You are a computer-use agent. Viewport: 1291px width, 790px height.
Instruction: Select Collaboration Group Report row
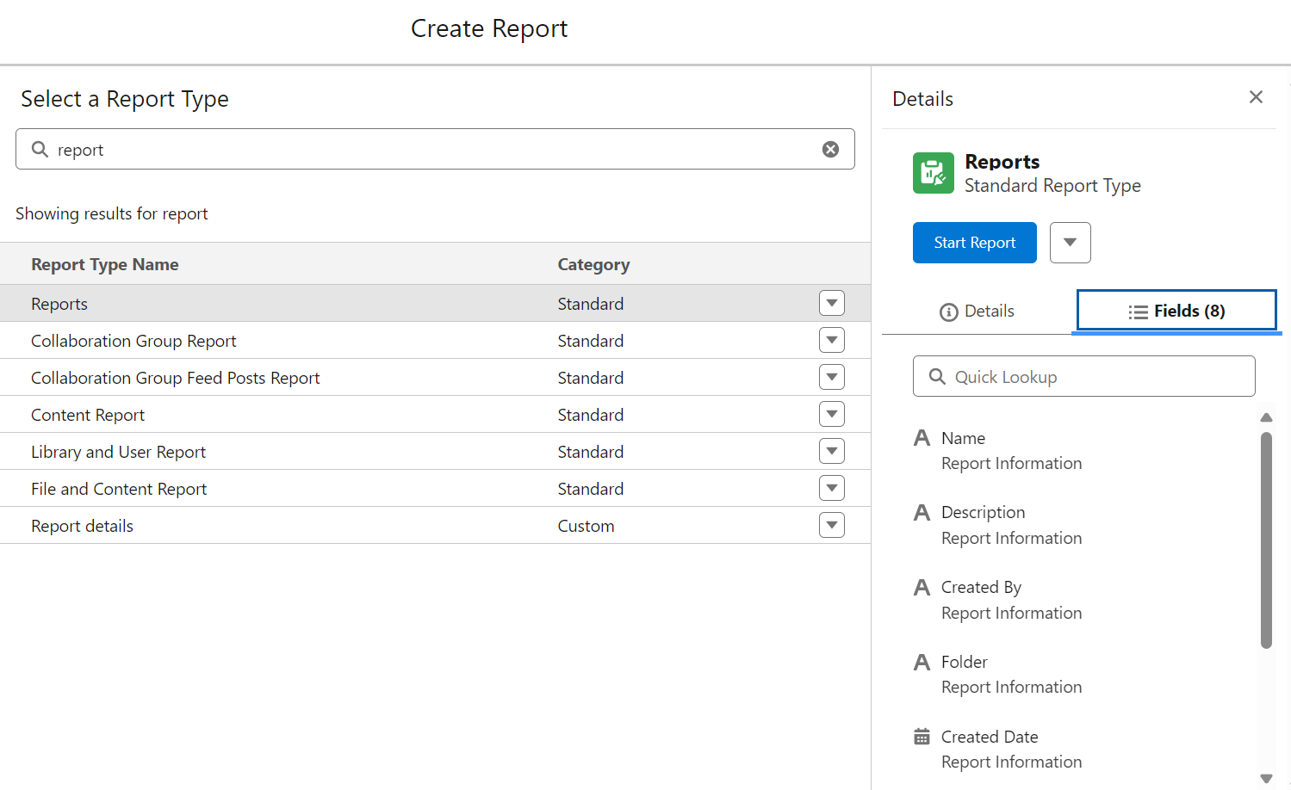click(435, 340)
